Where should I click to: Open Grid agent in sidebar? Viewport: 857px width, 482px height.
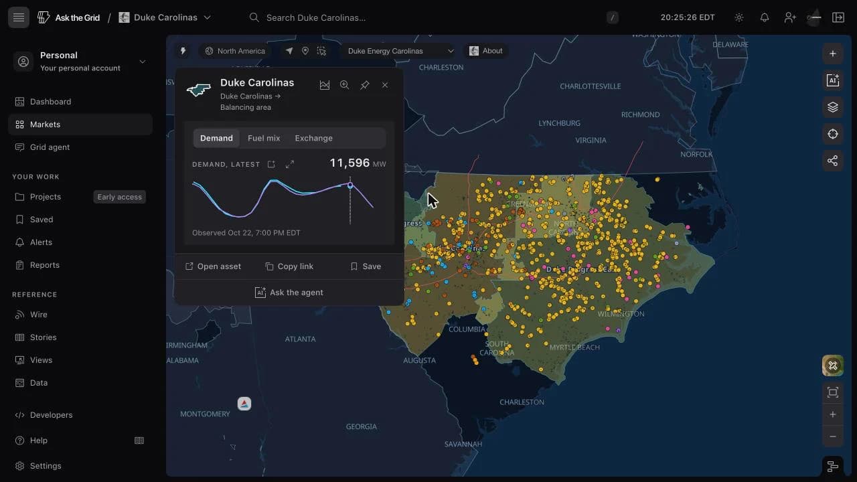pos(80,147)
